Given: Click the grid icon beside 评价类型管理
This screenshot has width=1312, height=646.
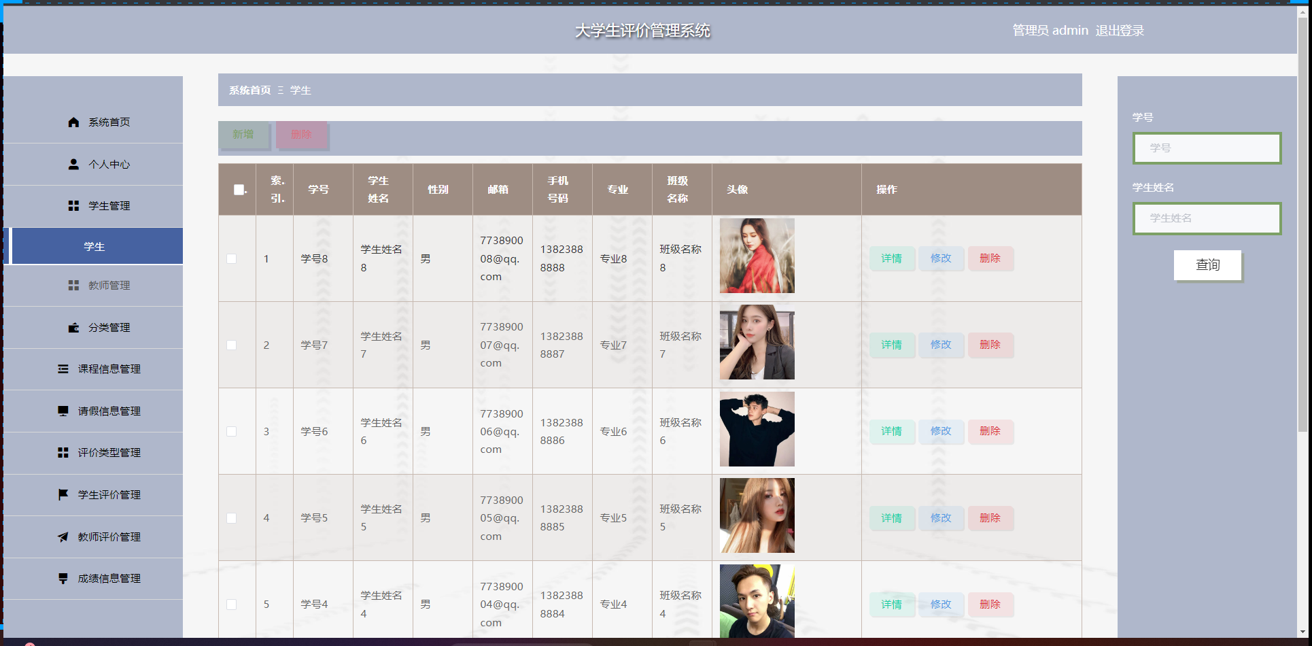Looking at the screenshot, I should [x=63, y=452].
